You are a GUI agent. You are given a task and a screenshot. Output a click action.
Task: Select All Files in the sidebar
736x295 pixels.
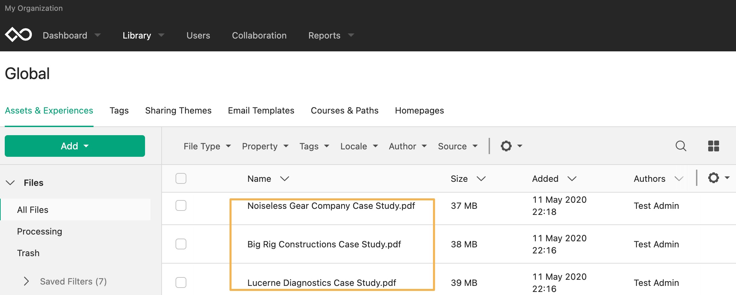click(x=76, y=210)
